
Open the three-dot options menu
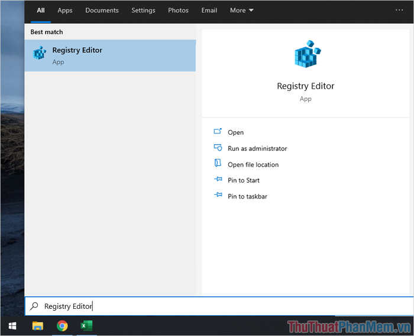[x=399, y=10]
